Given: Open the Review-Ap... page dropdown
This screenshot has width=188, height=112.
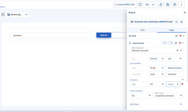Looking at the screenshot, I should pyautogui.click(x=17, y=15).
